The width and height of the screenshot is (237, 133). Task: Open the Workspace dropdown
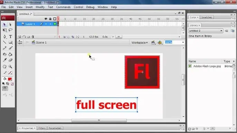pyautogui.click(x=140, y=43)
